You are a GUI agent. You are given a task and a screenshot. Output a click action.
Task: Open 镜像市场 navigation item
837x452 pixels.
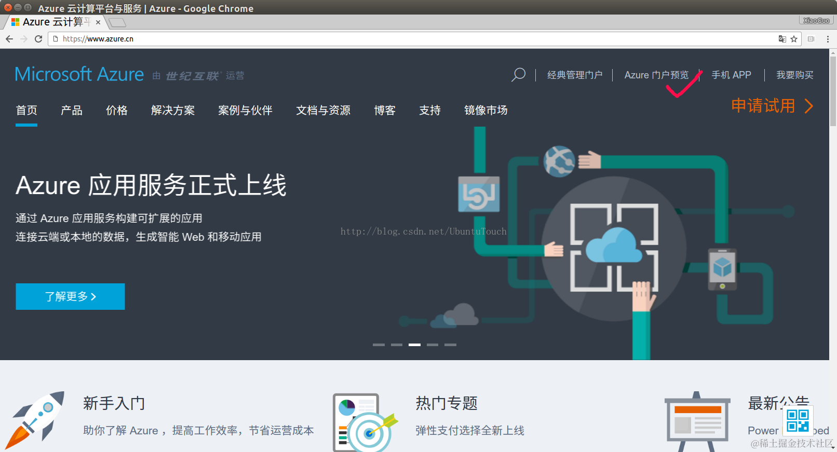point(486,110)
